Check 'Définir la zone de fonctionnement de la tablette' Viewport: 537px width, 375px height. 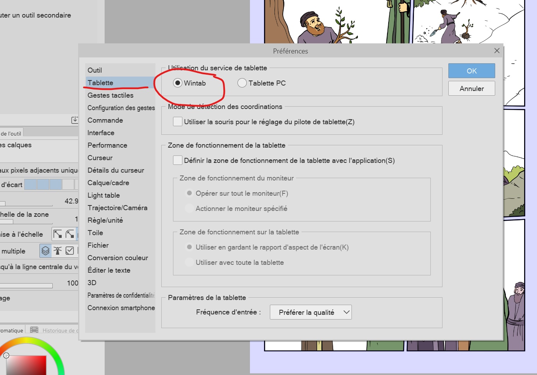tap(178, 160)
